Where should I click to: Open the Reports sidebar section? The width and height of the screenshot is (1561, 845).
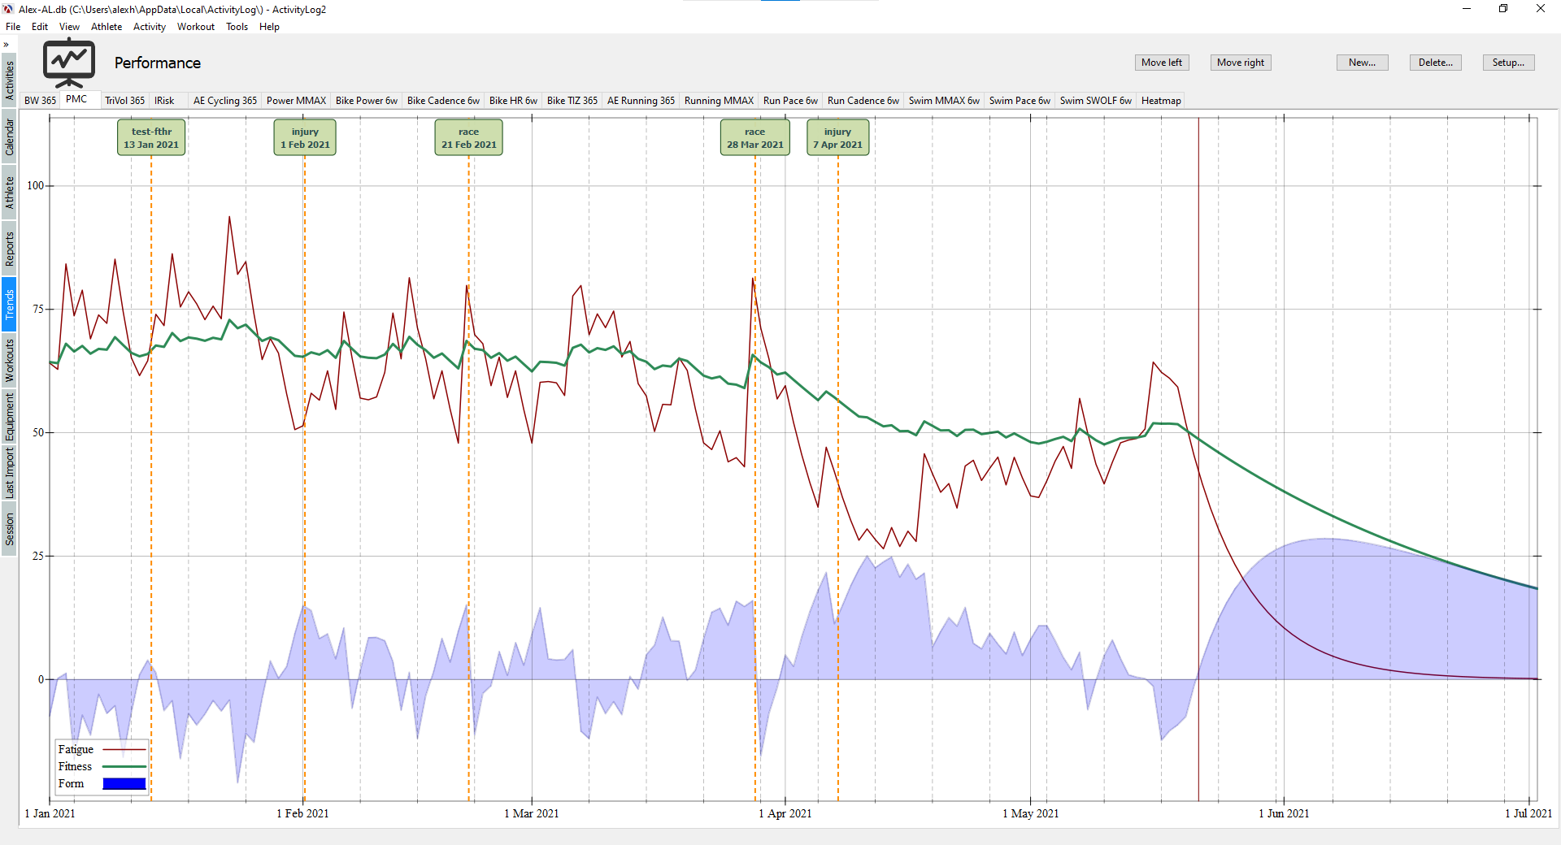pyautogui.click(x=9, y=249)
